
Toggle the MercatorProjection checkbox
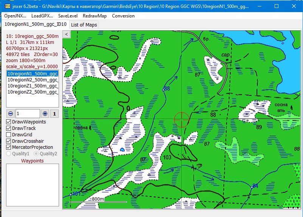coord(9,147)
